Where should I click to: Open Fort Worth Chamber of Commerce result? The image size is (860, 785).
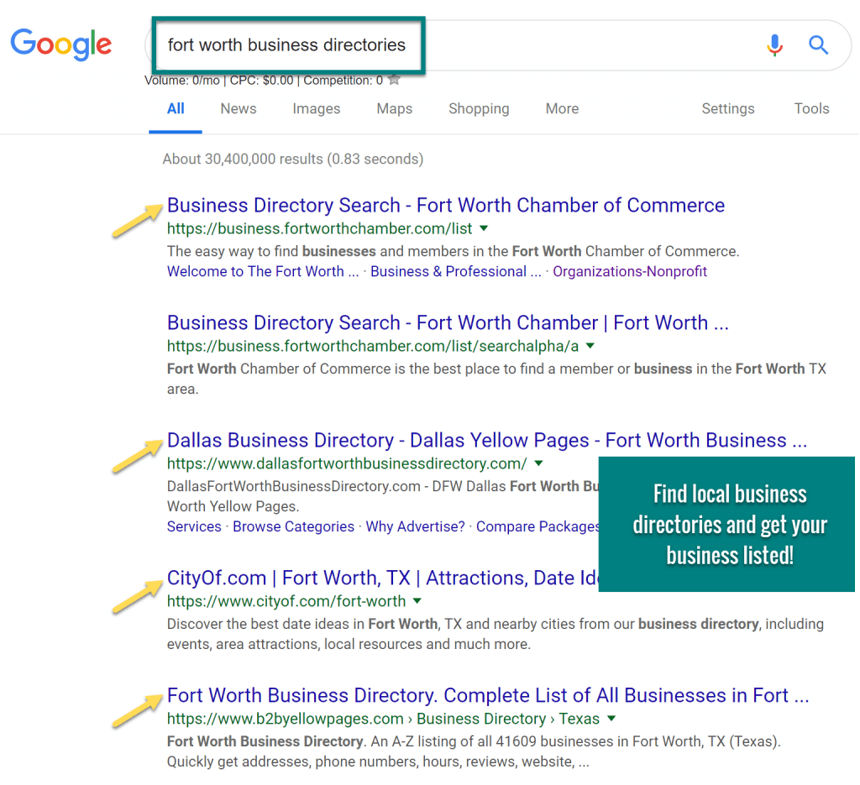pyautogui.click(x=445, y=206)
